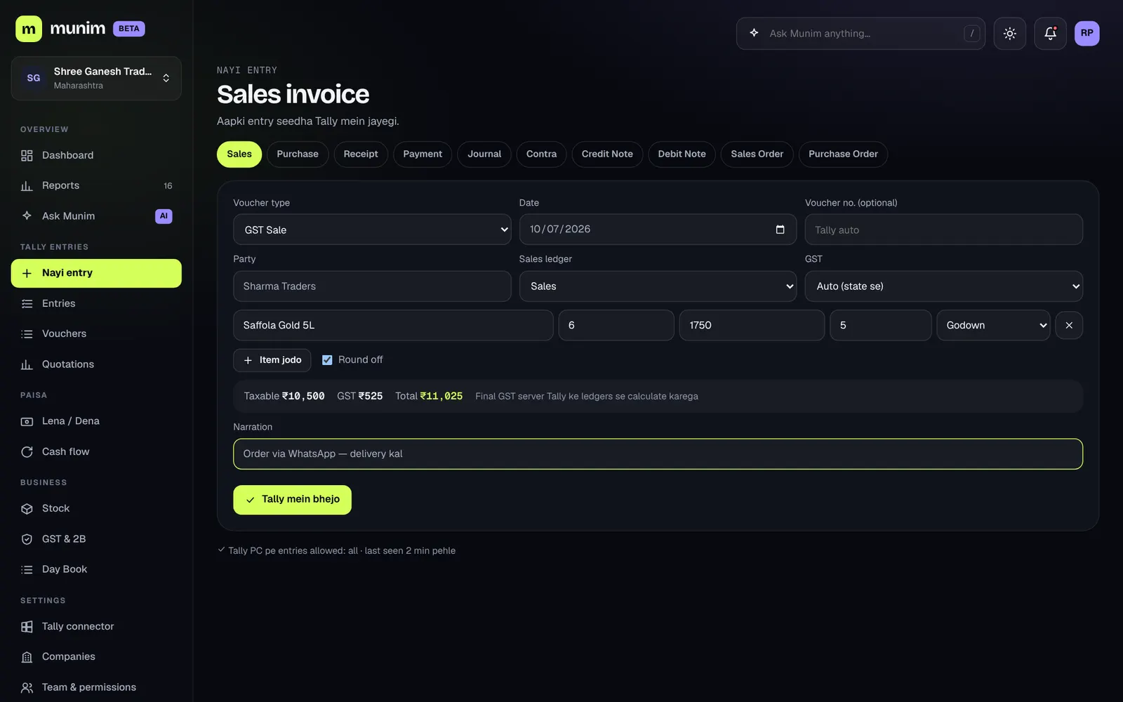Remove the Saffola Gold 5L item row
Image resolution: width=1123 pixels, height=702 pixels.
point(1069,325)
